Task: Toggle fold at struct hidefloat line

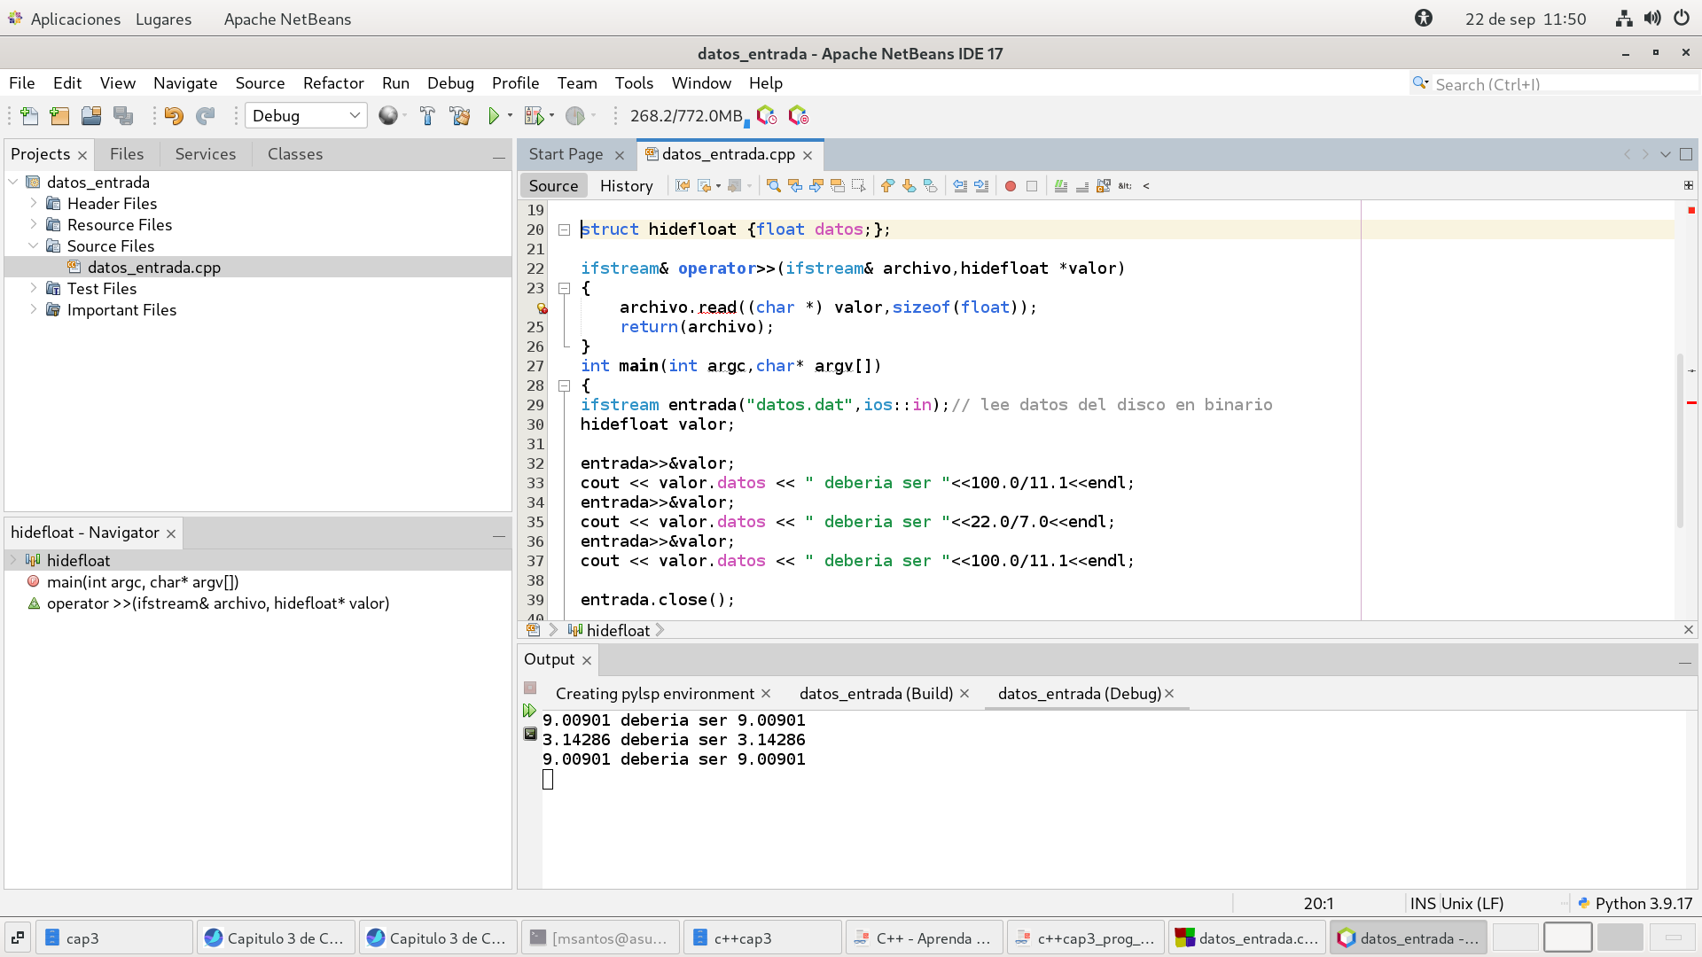Action: (x=564, y=230)
